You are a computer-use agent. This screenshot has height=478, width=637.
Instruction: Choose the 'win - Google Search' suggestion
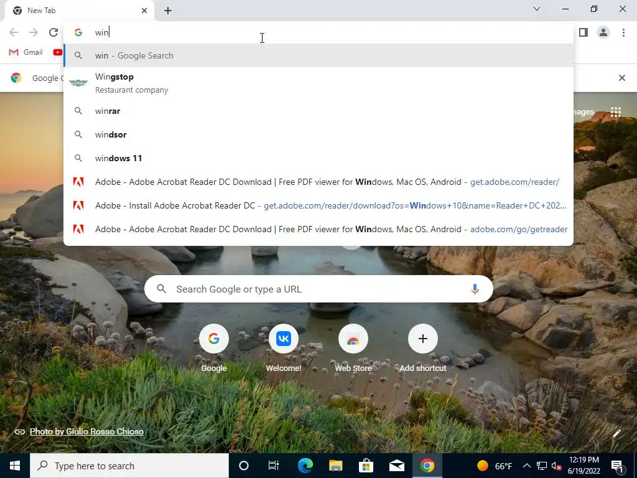coord(318,55)
